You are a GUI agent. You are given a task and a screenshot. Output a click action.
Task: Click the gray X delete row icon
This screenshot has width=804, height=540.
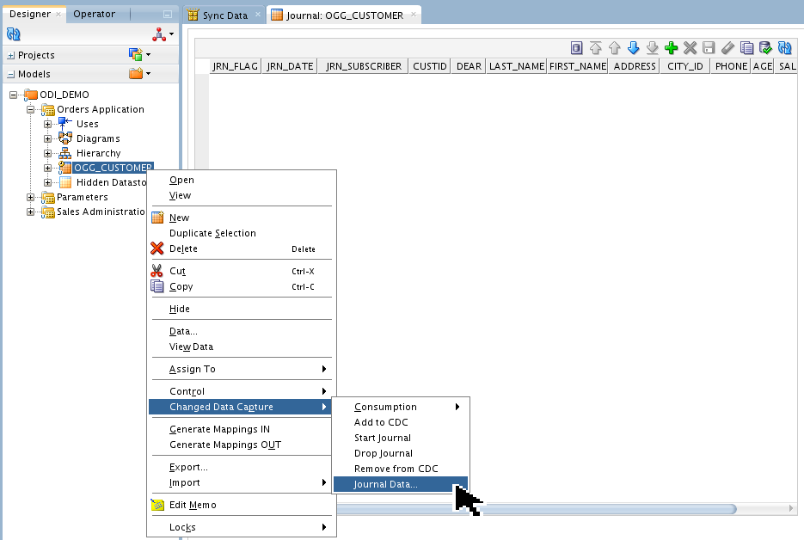point(690,48)
